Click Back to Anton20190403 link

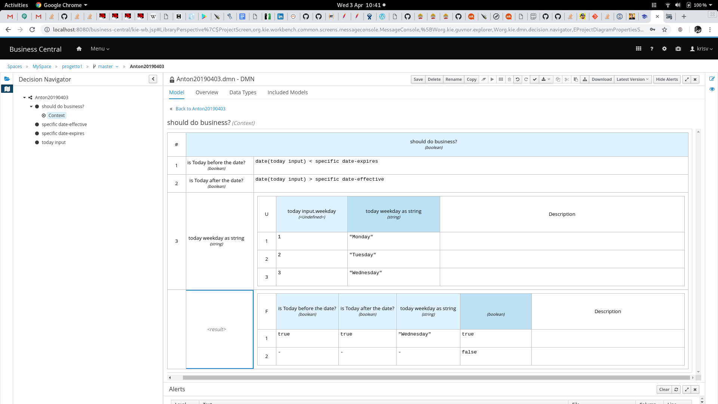(x=200, y=109)
